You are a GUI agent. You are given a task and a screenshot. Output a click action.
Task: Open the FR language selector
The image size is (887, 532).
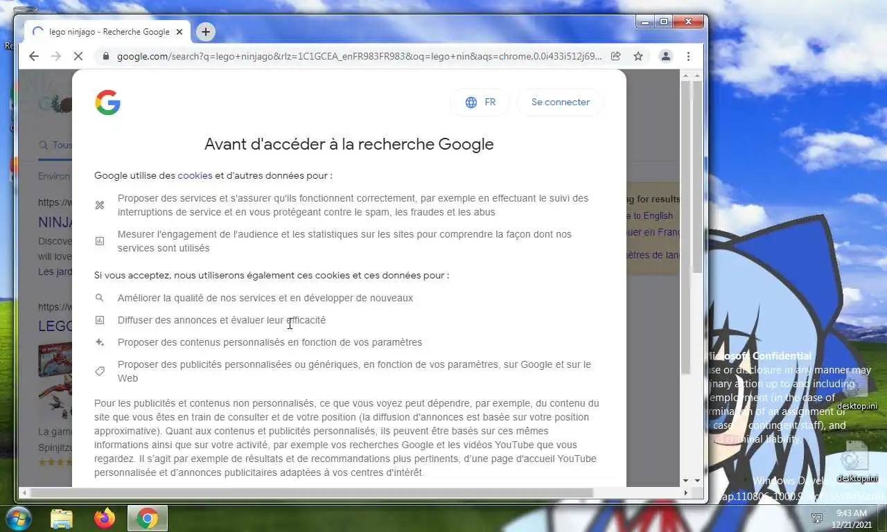480,103
